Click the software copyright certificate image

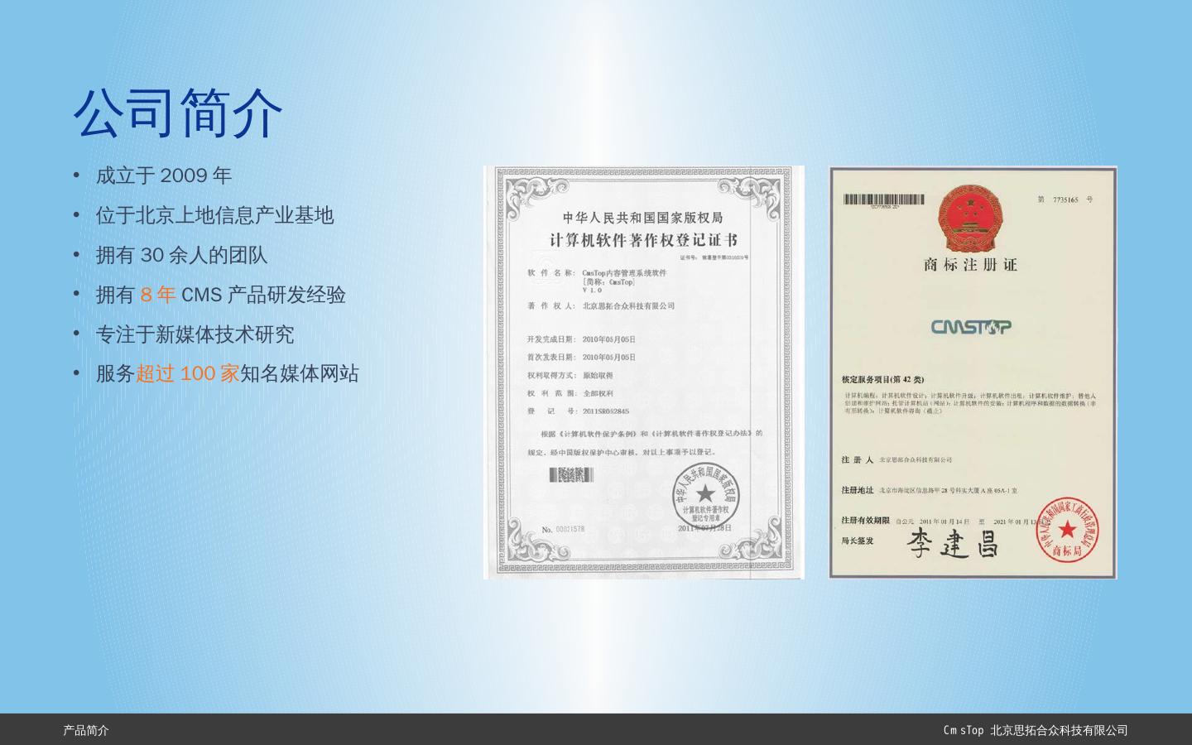(644, 372)
